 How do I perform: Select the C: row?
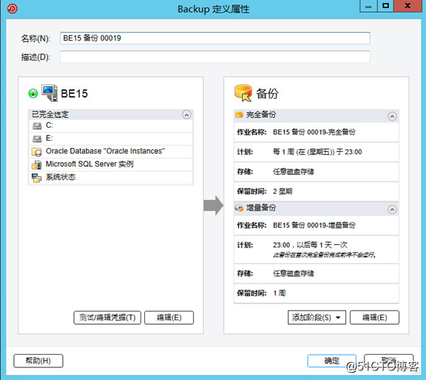tap(111, 125)
